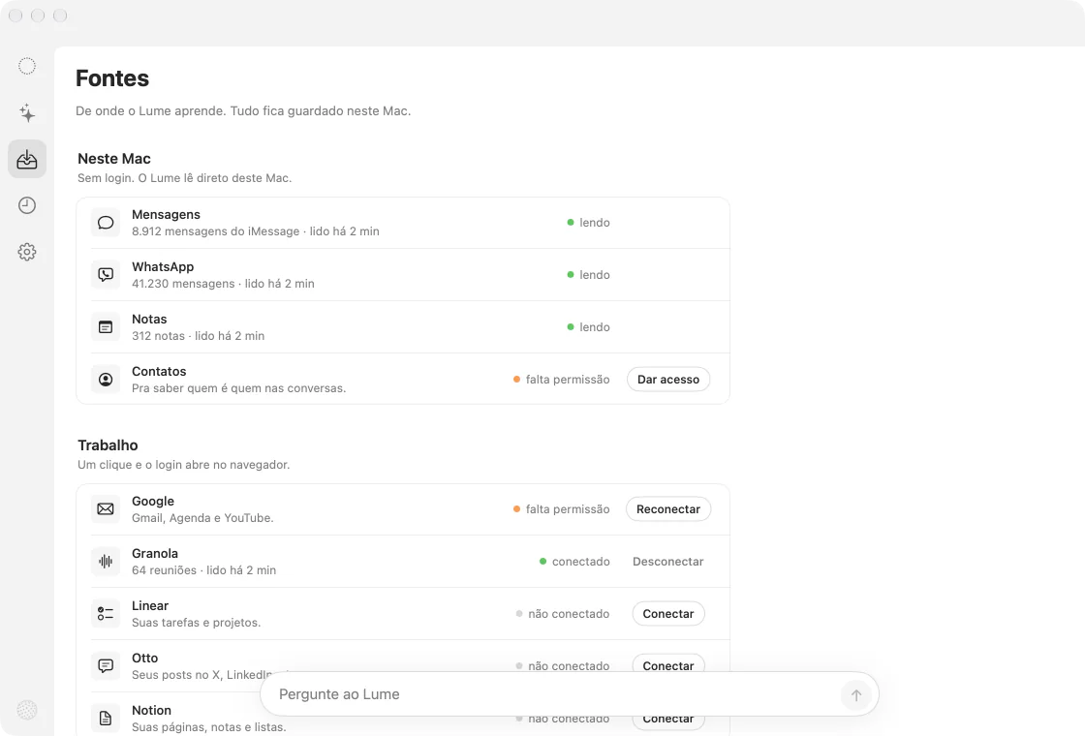The width and height of the screenshot is (1085, 736).
Task: Open the settings gear in the sidebar
Action: tap(27, 252)
